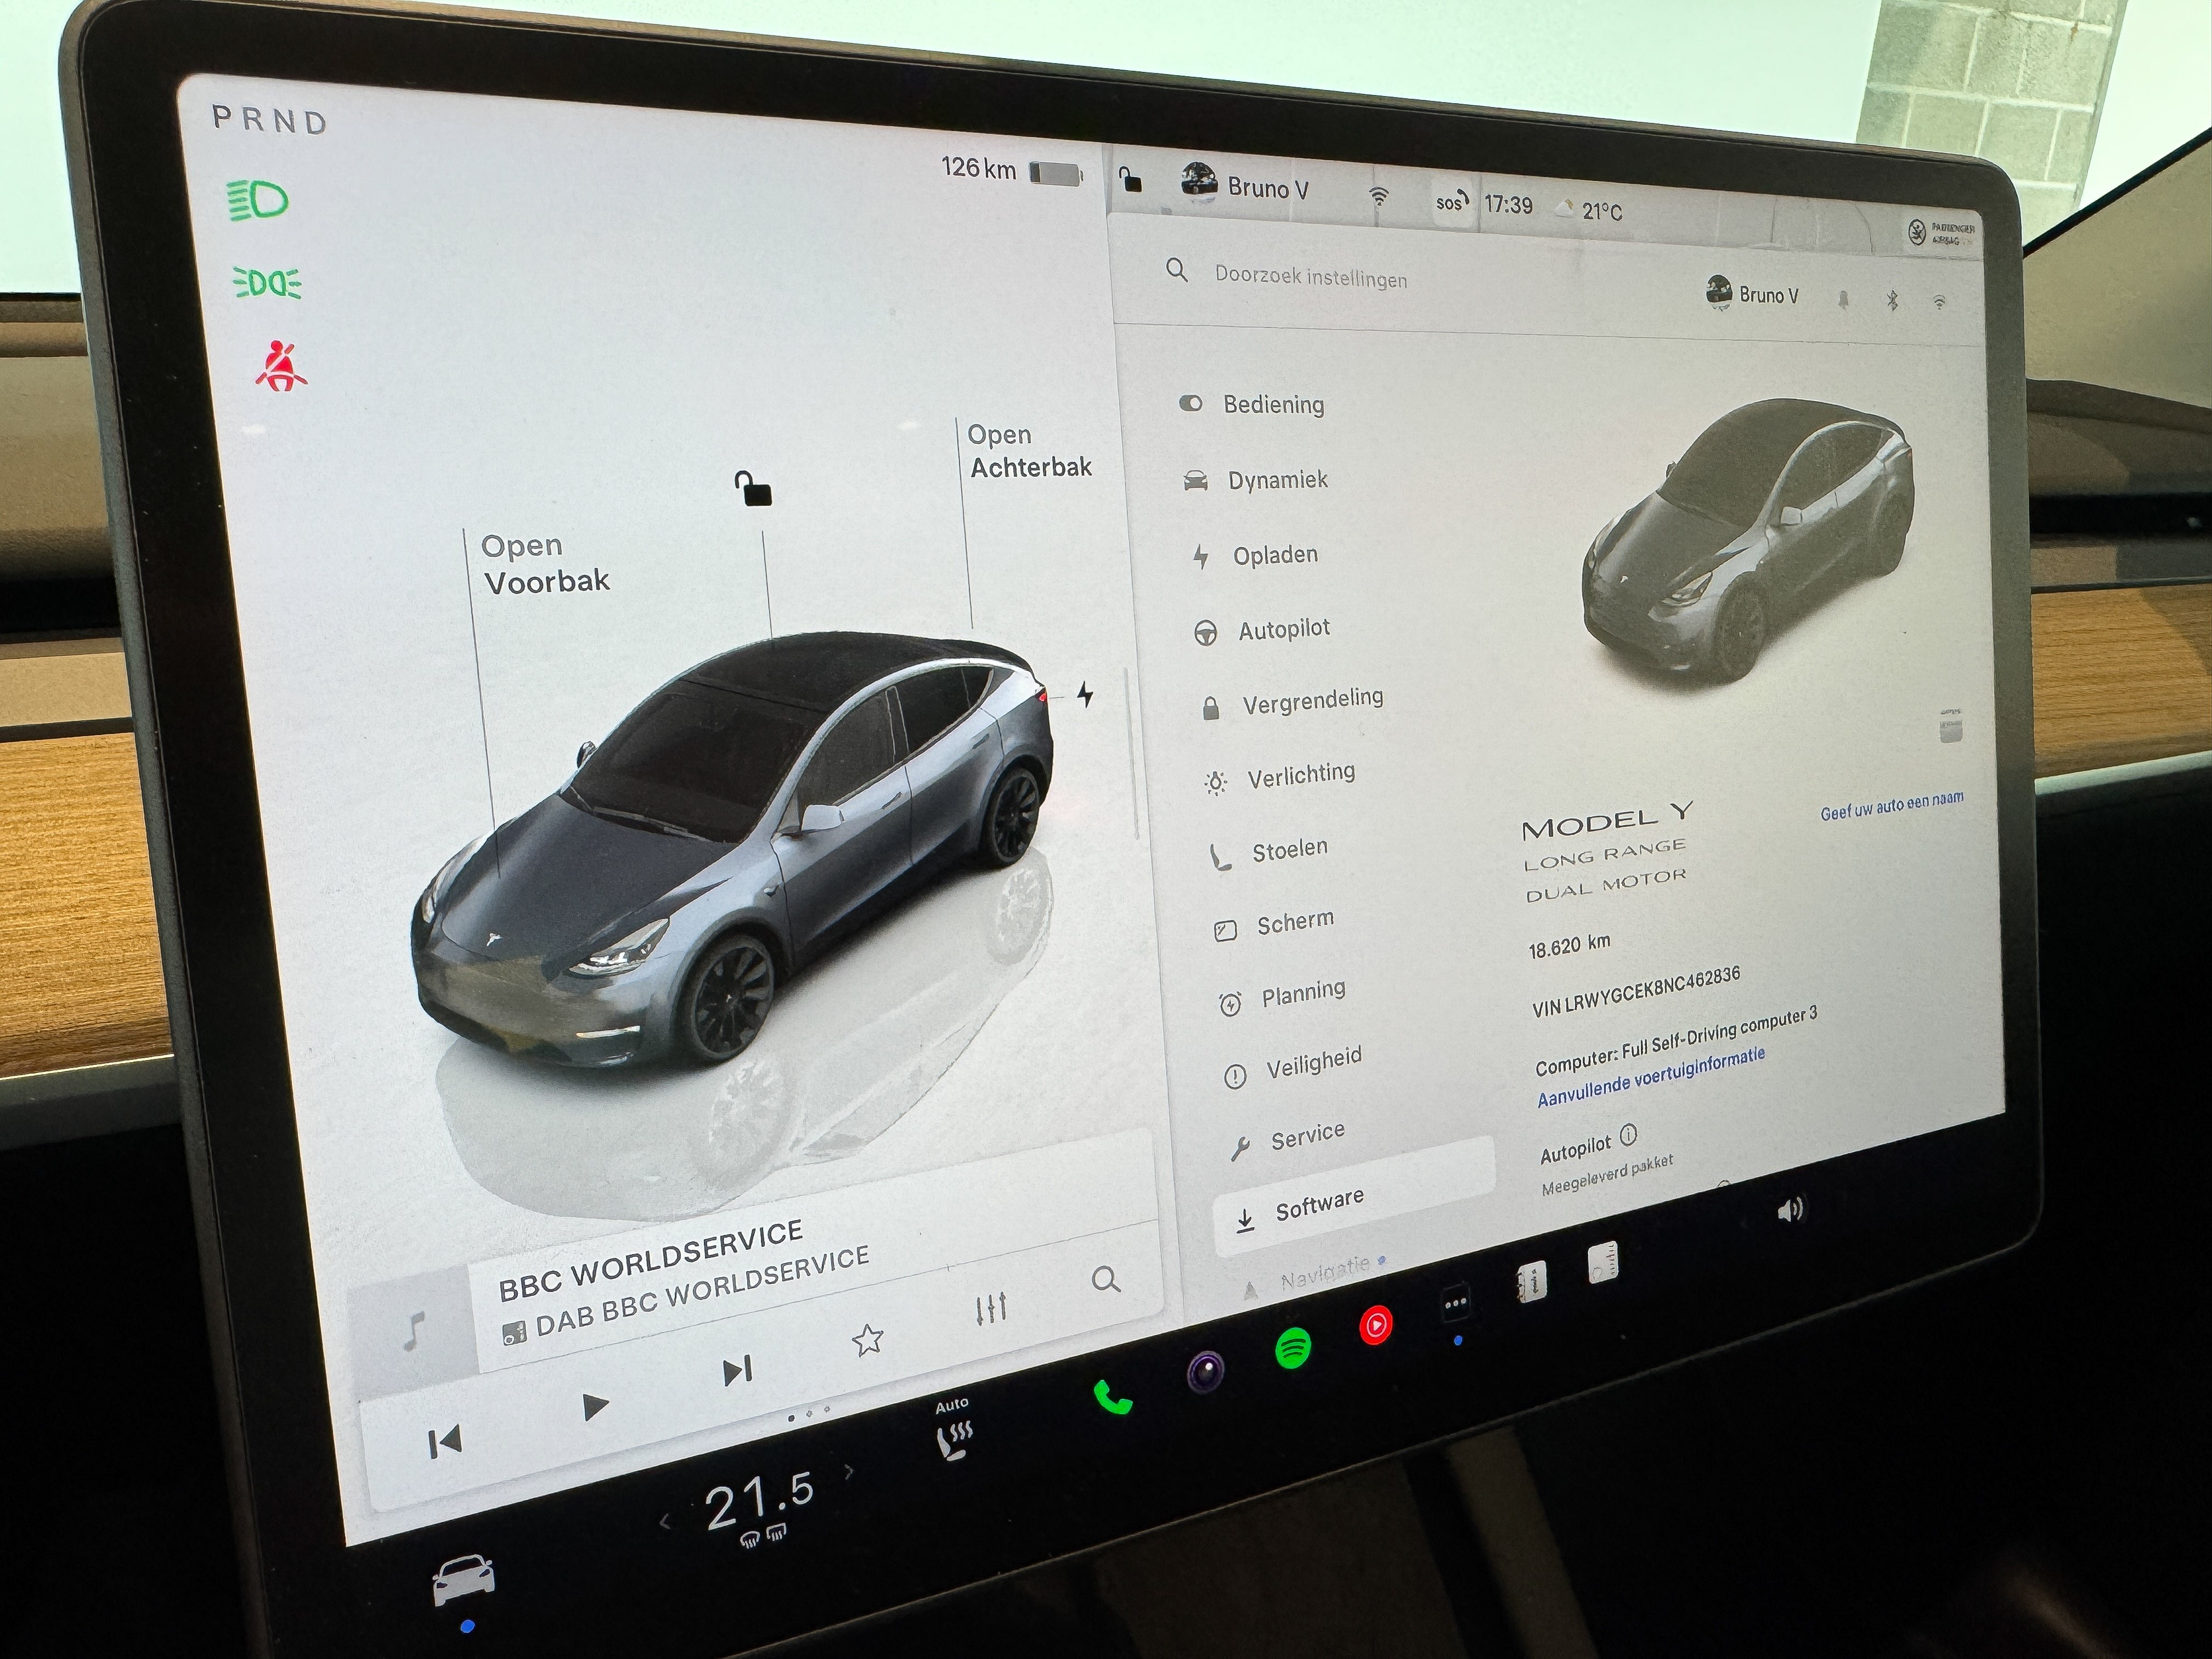Tap the Wi-Fi icon in settings header
This screenshot has height=1659, width=2212.
(x=1939, y=302)
